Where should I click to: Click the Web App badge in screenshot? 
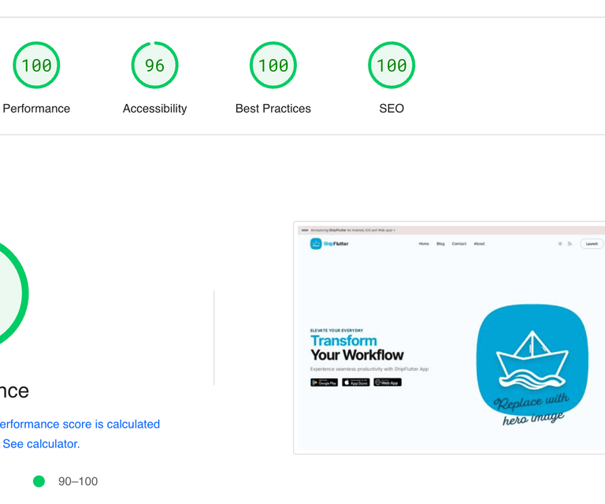(x=388, y=382)
